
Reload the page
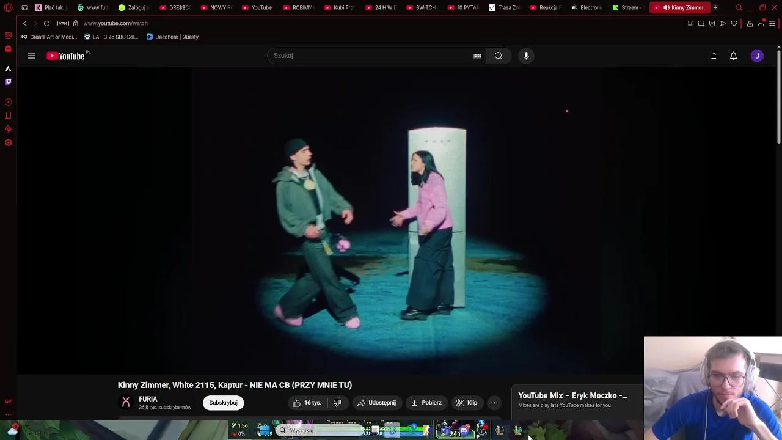click(x=46, y=23)
